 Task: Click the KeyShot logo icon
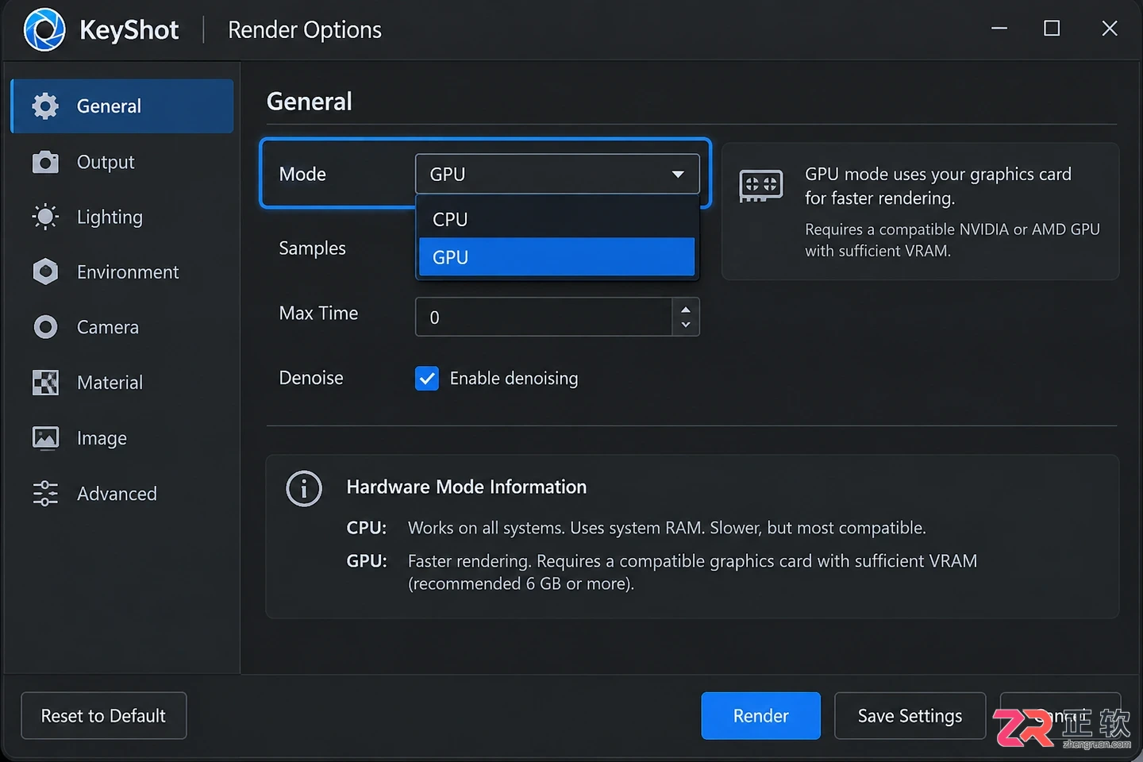click(x=44, y=30)
